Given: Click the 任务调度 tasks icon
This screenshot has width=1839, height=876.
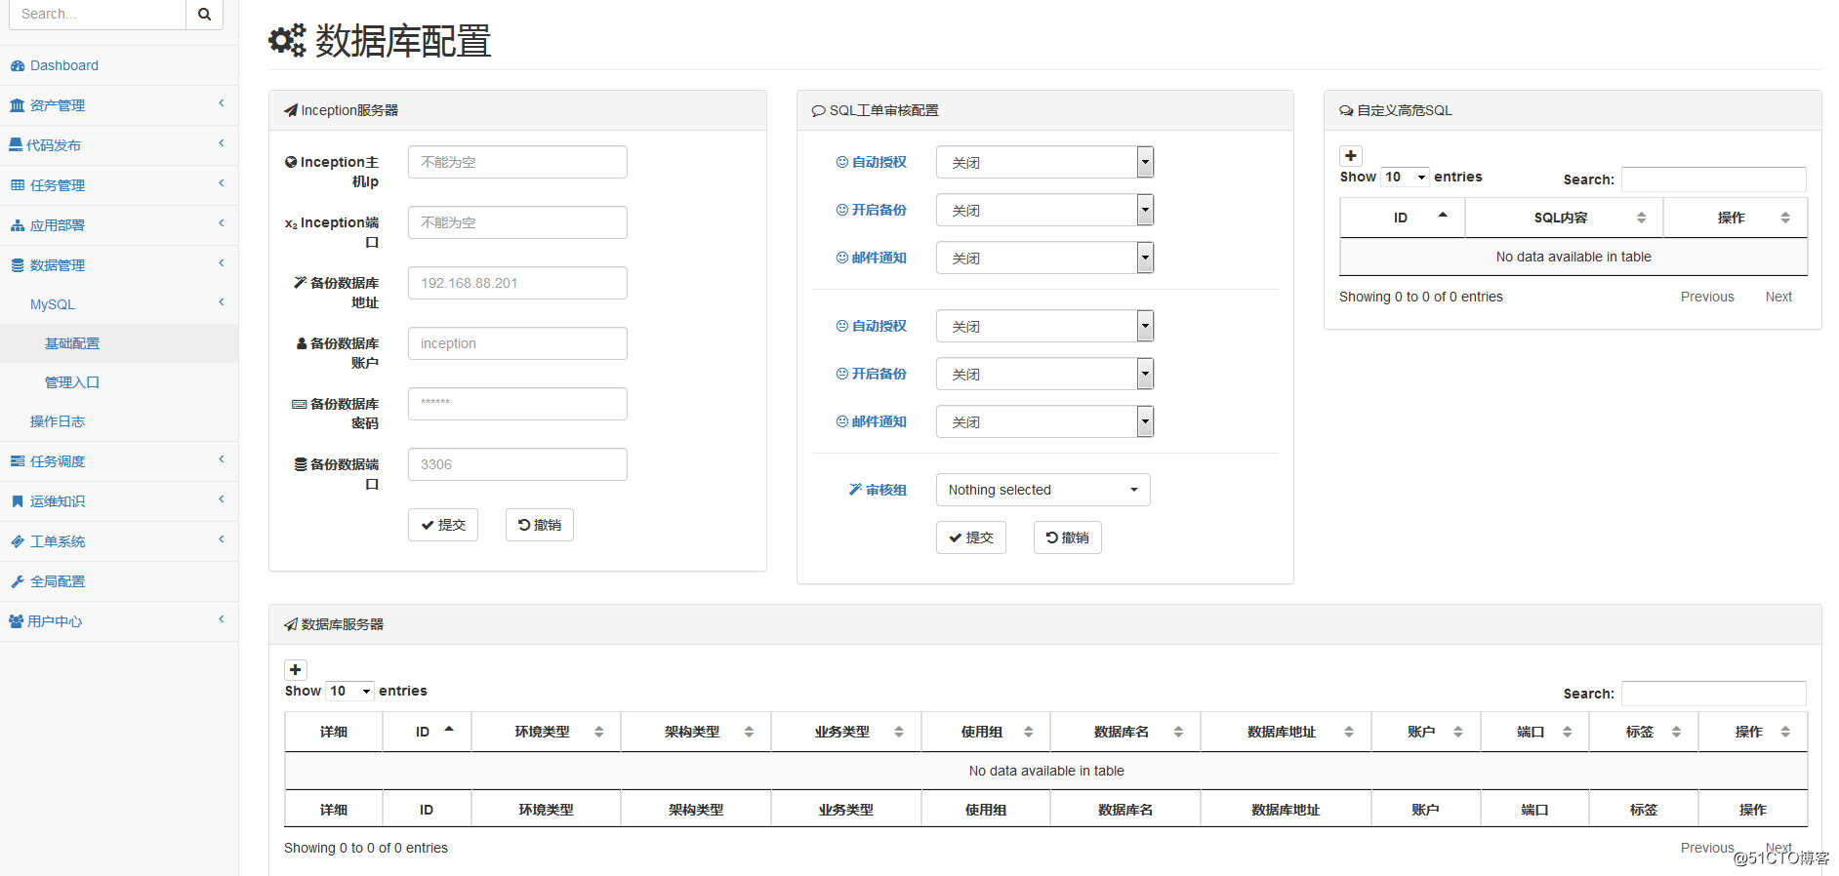Looking at the screenshot, I should [17, 461].
